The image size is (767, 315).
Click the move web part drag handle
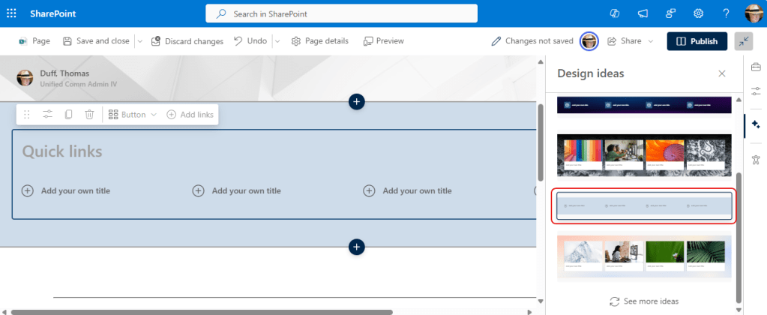(x=27, y=115)
